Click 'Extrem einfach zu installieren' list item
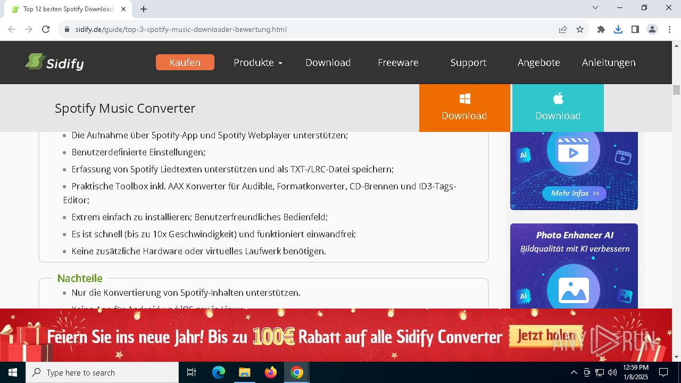Screen dimensions: 681x383 [200, 217]
